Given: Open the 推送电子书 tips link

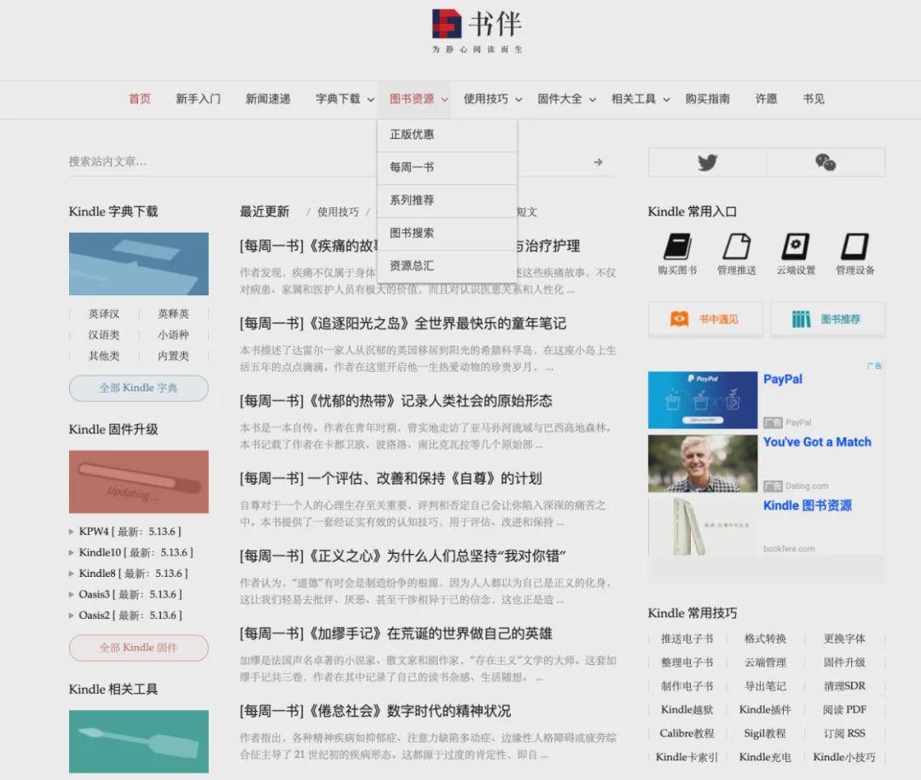Looking at the screenshot, I should tap(686, 639).
